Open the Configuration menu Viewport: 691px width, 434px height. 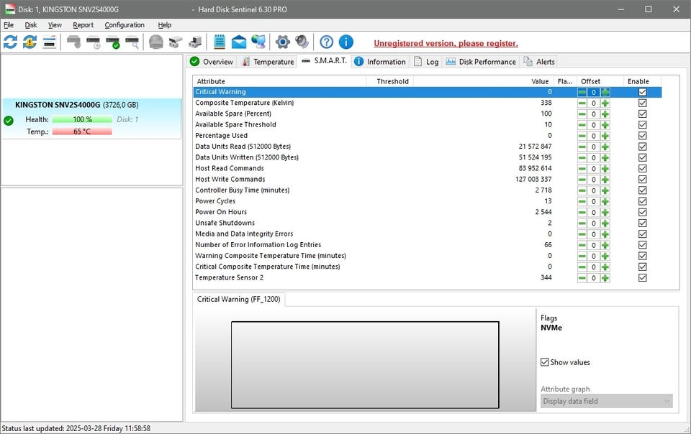[x=125, y=25]
